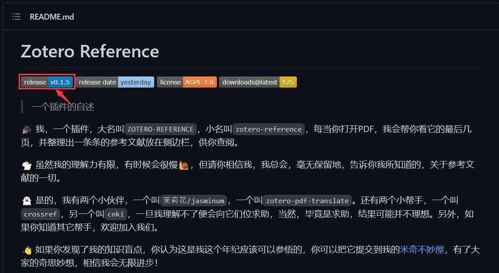Open the 米奇不妙屋 hyperlink

pyautogui.click(x=422, y=249)
